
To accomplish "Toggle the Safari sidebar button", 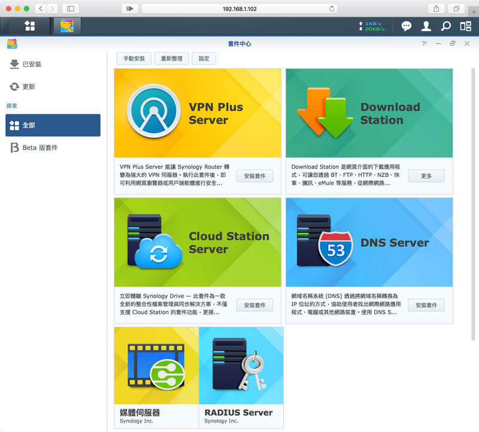I will pyautogui.click(x=71, y=8).
